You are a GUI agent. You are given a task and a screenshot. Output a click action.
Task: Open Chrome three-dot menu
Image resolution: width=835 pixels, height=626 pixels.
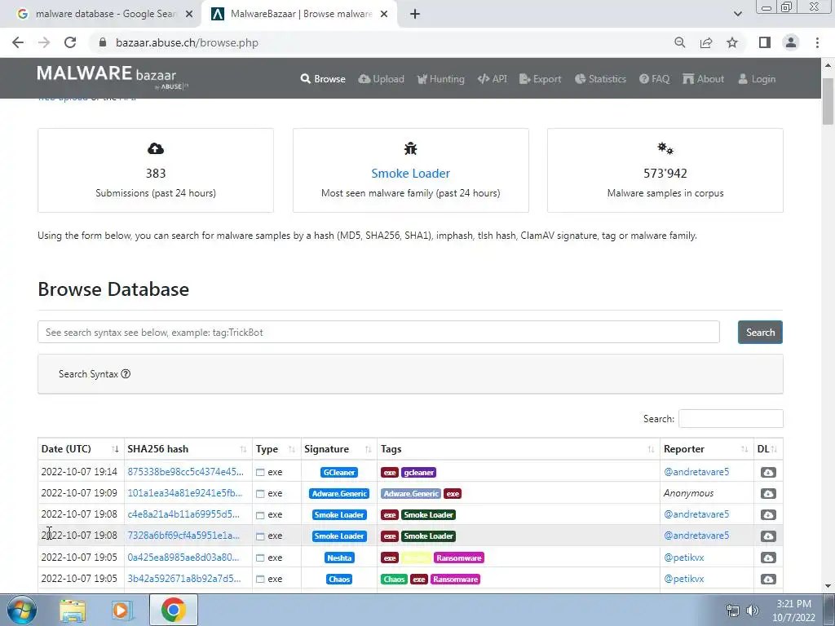tap(817, 42)
